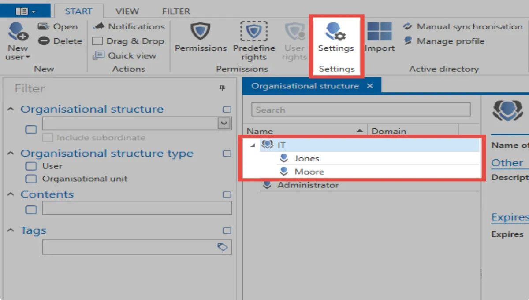Toggle the Tags section header checkbox

click(x=227, y=231)
